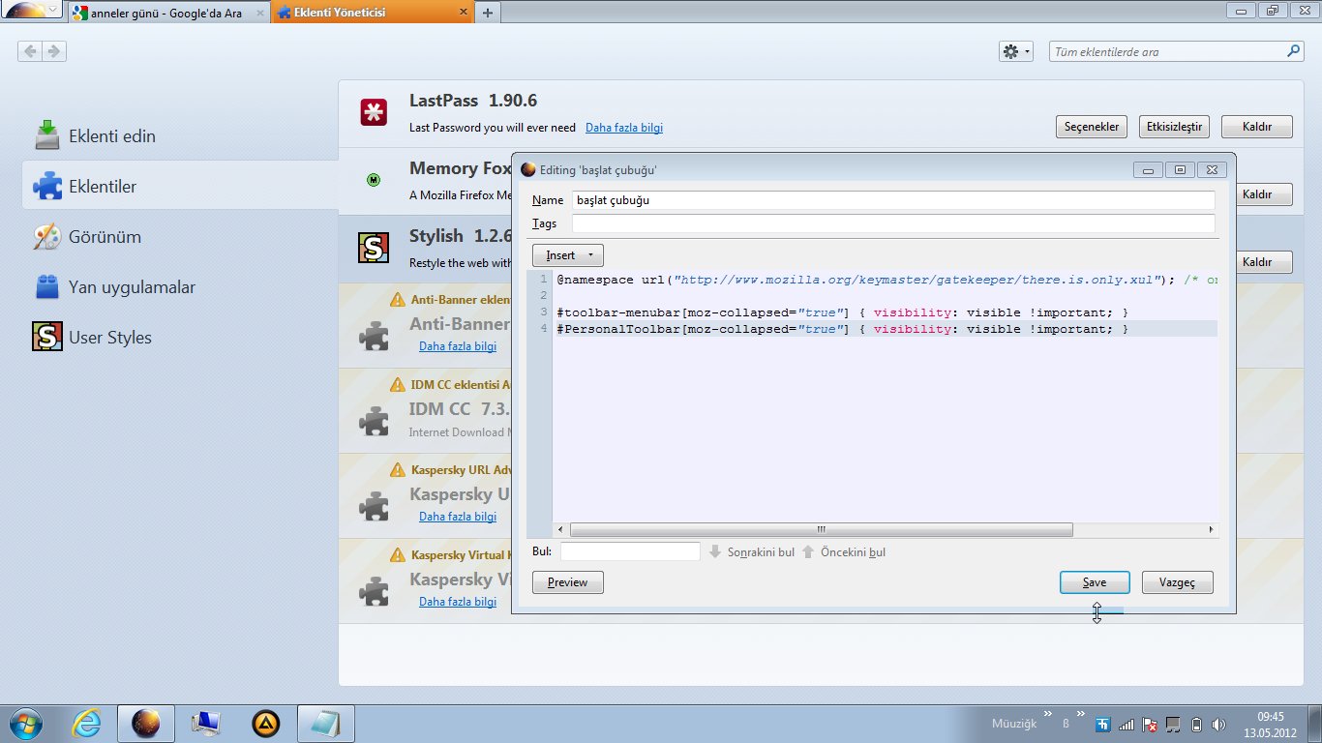Open the computer monitor taskbar icon

[x=206, y=724]
